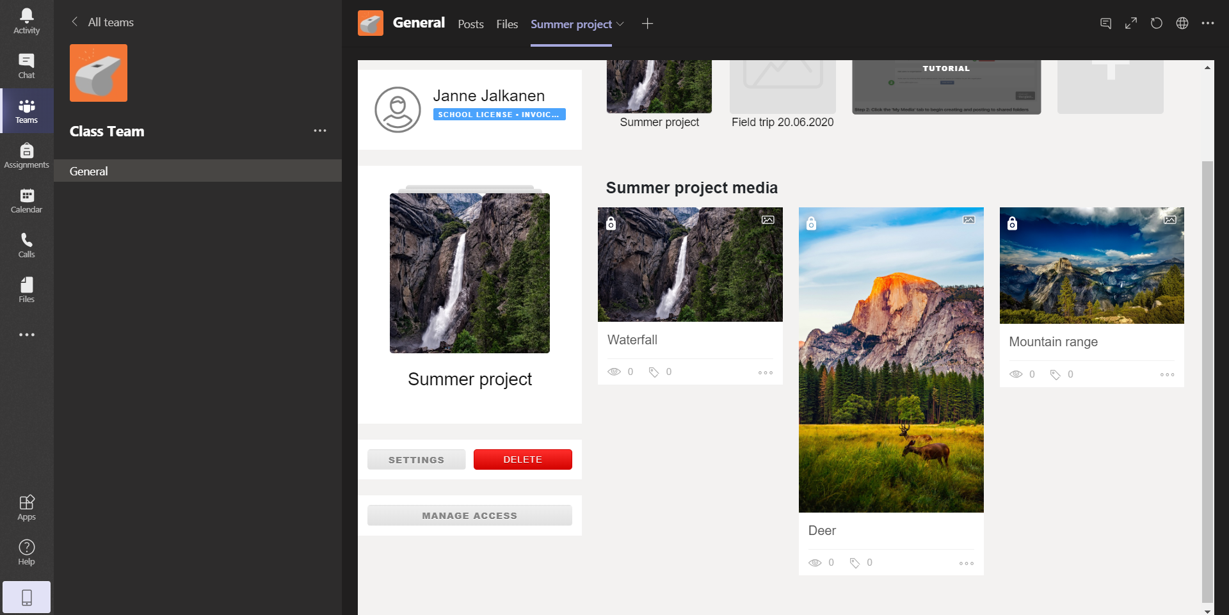Open Class Team options via ellipsis menu
Screen dimensions: 1229x615
(320, 131)
